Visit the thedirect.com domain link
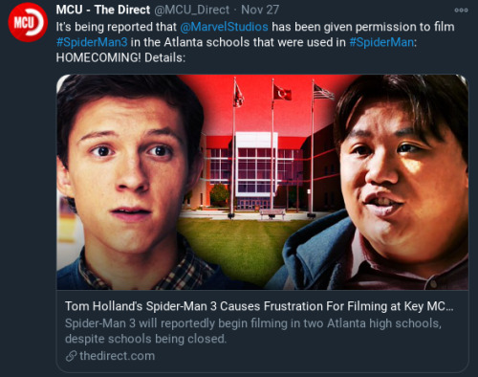 tap(118, 356)
